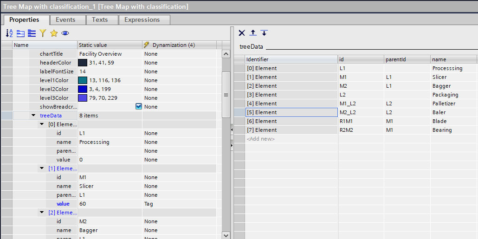Image resolution: width=478 pixels, height=239 pixels.
Task: Collapse the treeData property node
Action: pos(33,116)
